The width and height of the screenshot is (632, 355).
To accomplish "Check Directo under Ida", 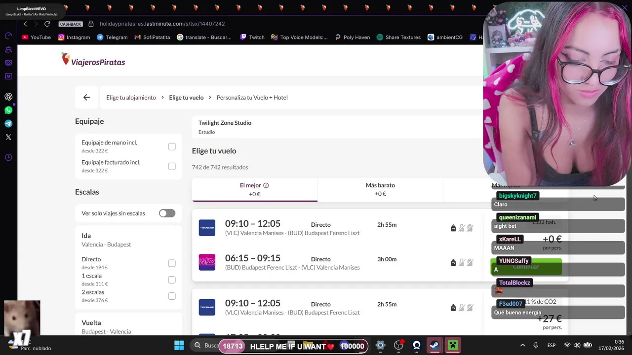I will pos(171,263).
